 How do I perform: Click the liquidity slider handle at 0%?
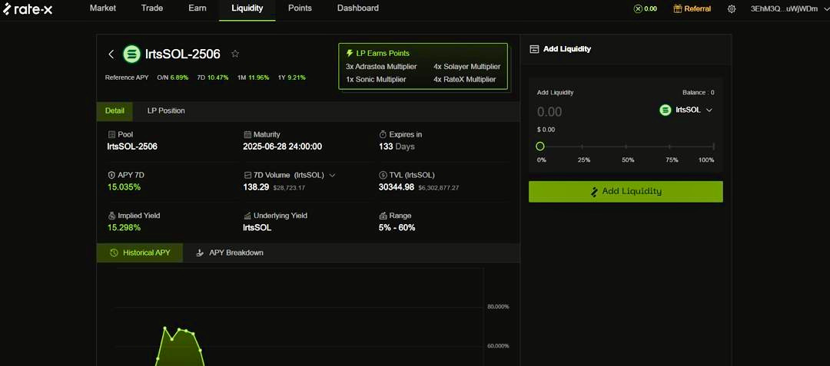[540, 147]
